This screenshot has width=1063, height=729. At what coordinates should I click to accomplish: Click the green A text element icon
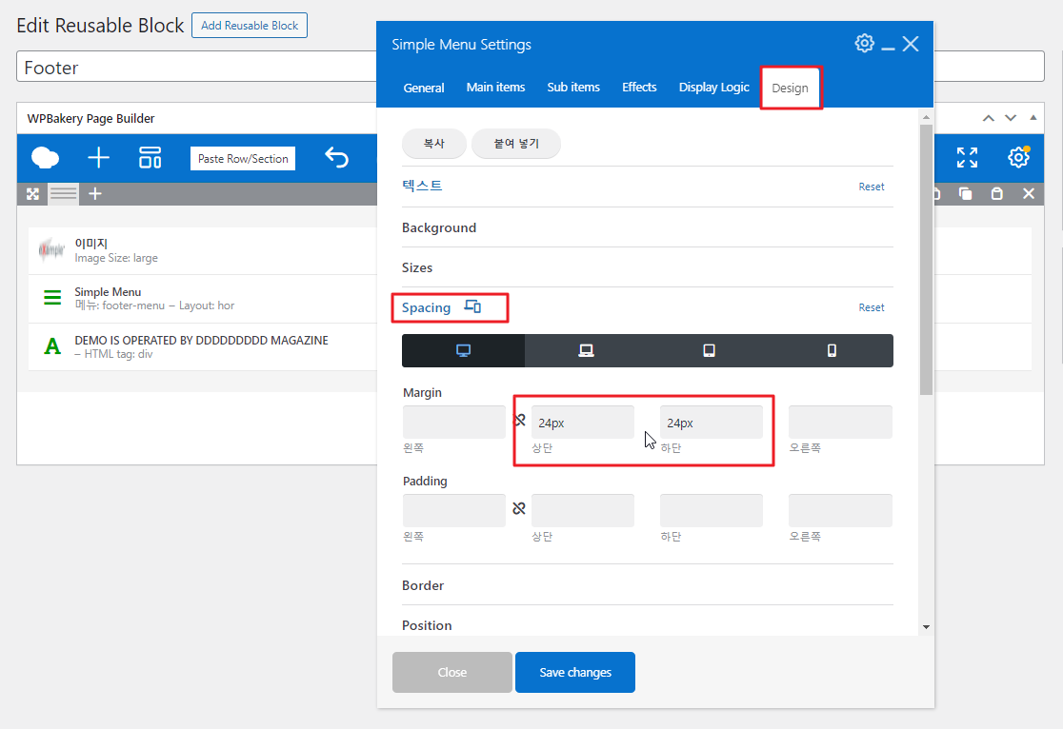click(x=52, y=346)
